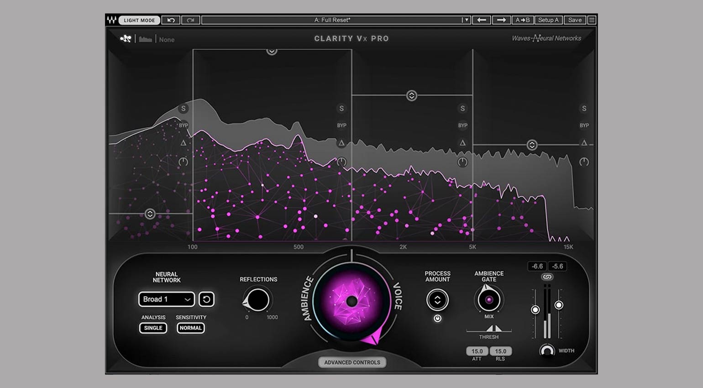
Task: Solo the third frequency band
Action: click(462, 109)
